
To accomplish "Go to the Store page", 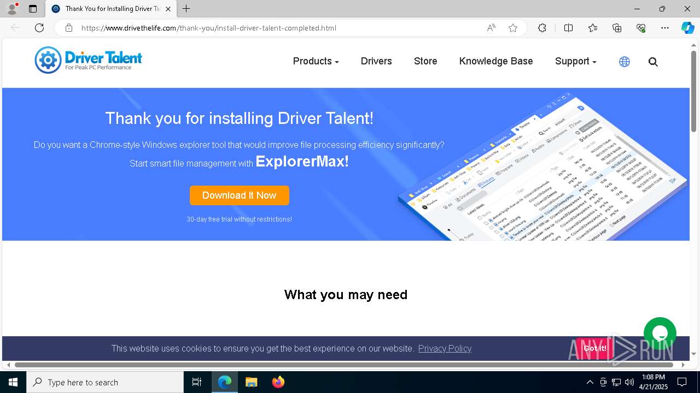I will point(425,61).
